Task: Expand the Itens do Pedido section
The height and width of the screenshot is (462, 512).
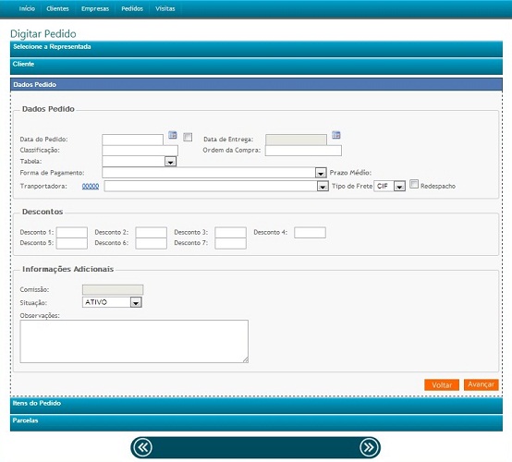Action: [x=256, y=406]
